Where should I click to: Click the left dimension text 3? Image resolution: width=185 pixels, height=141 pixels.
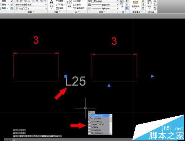pos(36,40)
